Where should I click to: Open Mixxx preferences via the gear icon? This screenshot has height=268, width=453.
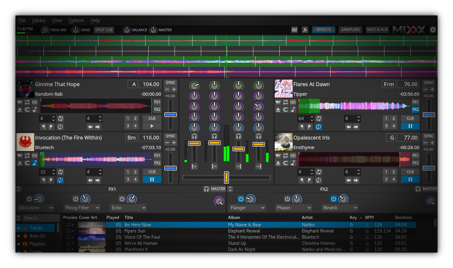tap(433, 30)
